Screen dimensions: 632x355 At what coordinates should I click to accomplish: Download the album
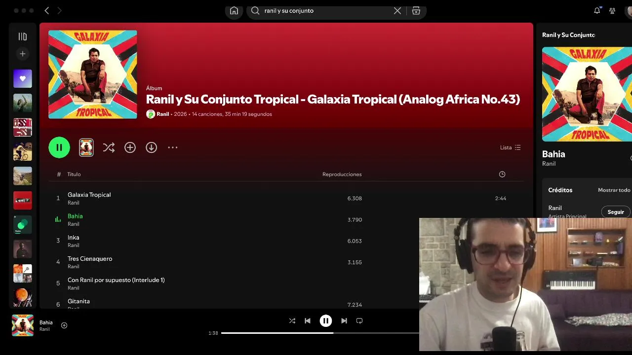click(151, 147)
